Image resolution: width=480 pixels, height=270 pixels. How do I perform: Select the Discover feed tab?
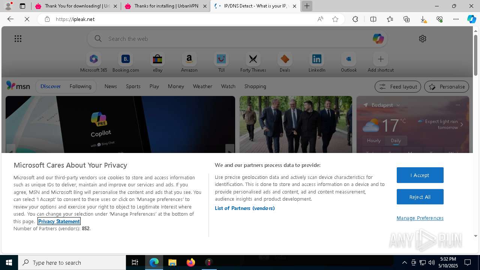coord(51,86)
